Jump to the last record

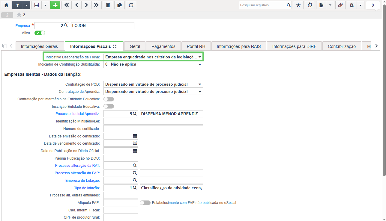click(x=96, y=5)
